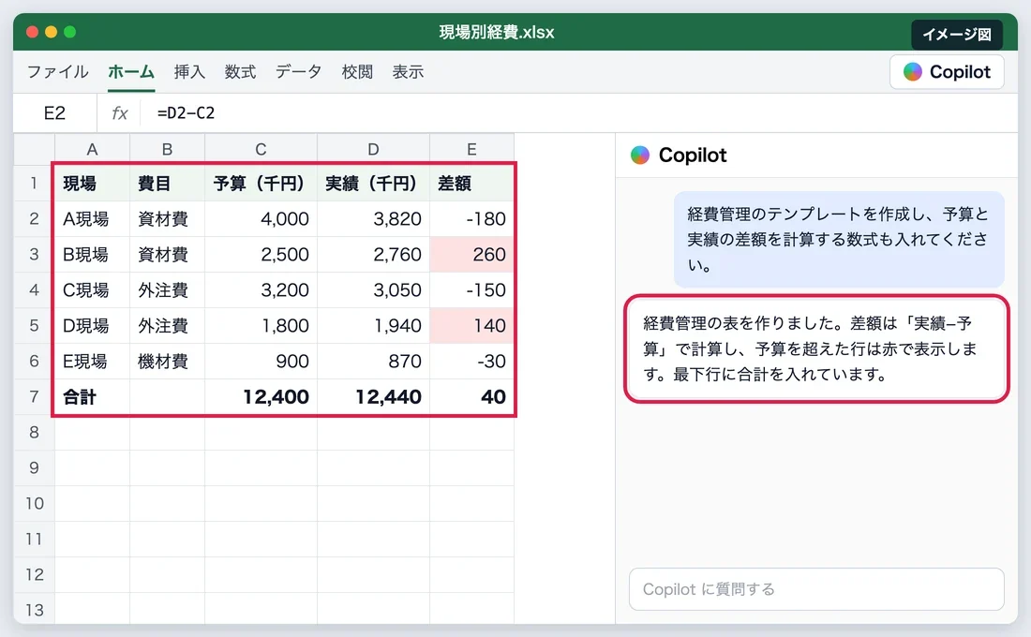The height and width of the screenshot is (637, 1031).
Task: Click the user prompt message about 経費管理のテンプレート
Action: (839, 239)
